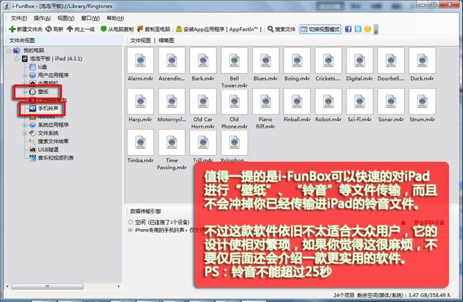Open the toolbar overflow dropdown arrow
The width and height of the screenshot is (463, 302).
(x=376, y=30)
